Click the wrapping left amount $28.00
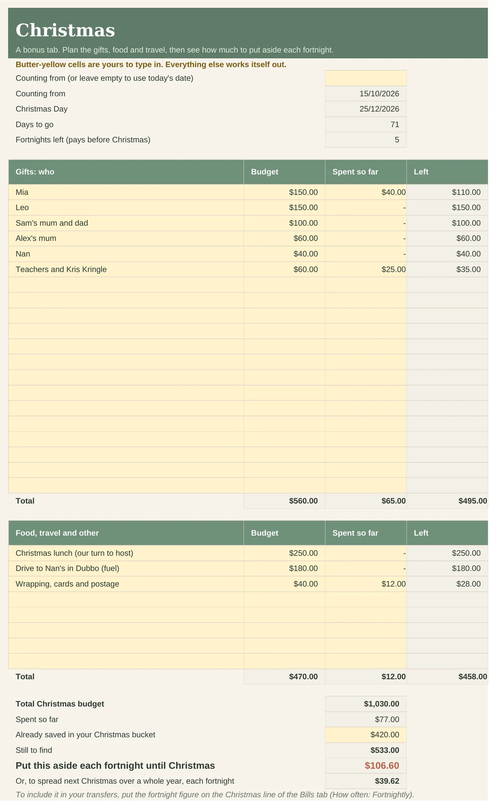 [x=447, y=584]
